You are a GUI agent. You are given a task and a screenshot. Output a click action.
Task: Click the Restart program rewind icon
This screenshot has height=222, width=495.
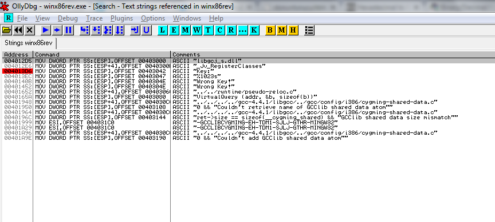coord(18,30)
